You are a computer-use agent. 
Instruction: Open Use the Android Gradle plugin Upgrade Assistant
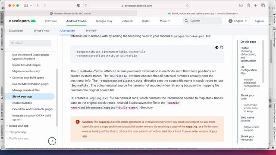31,56
